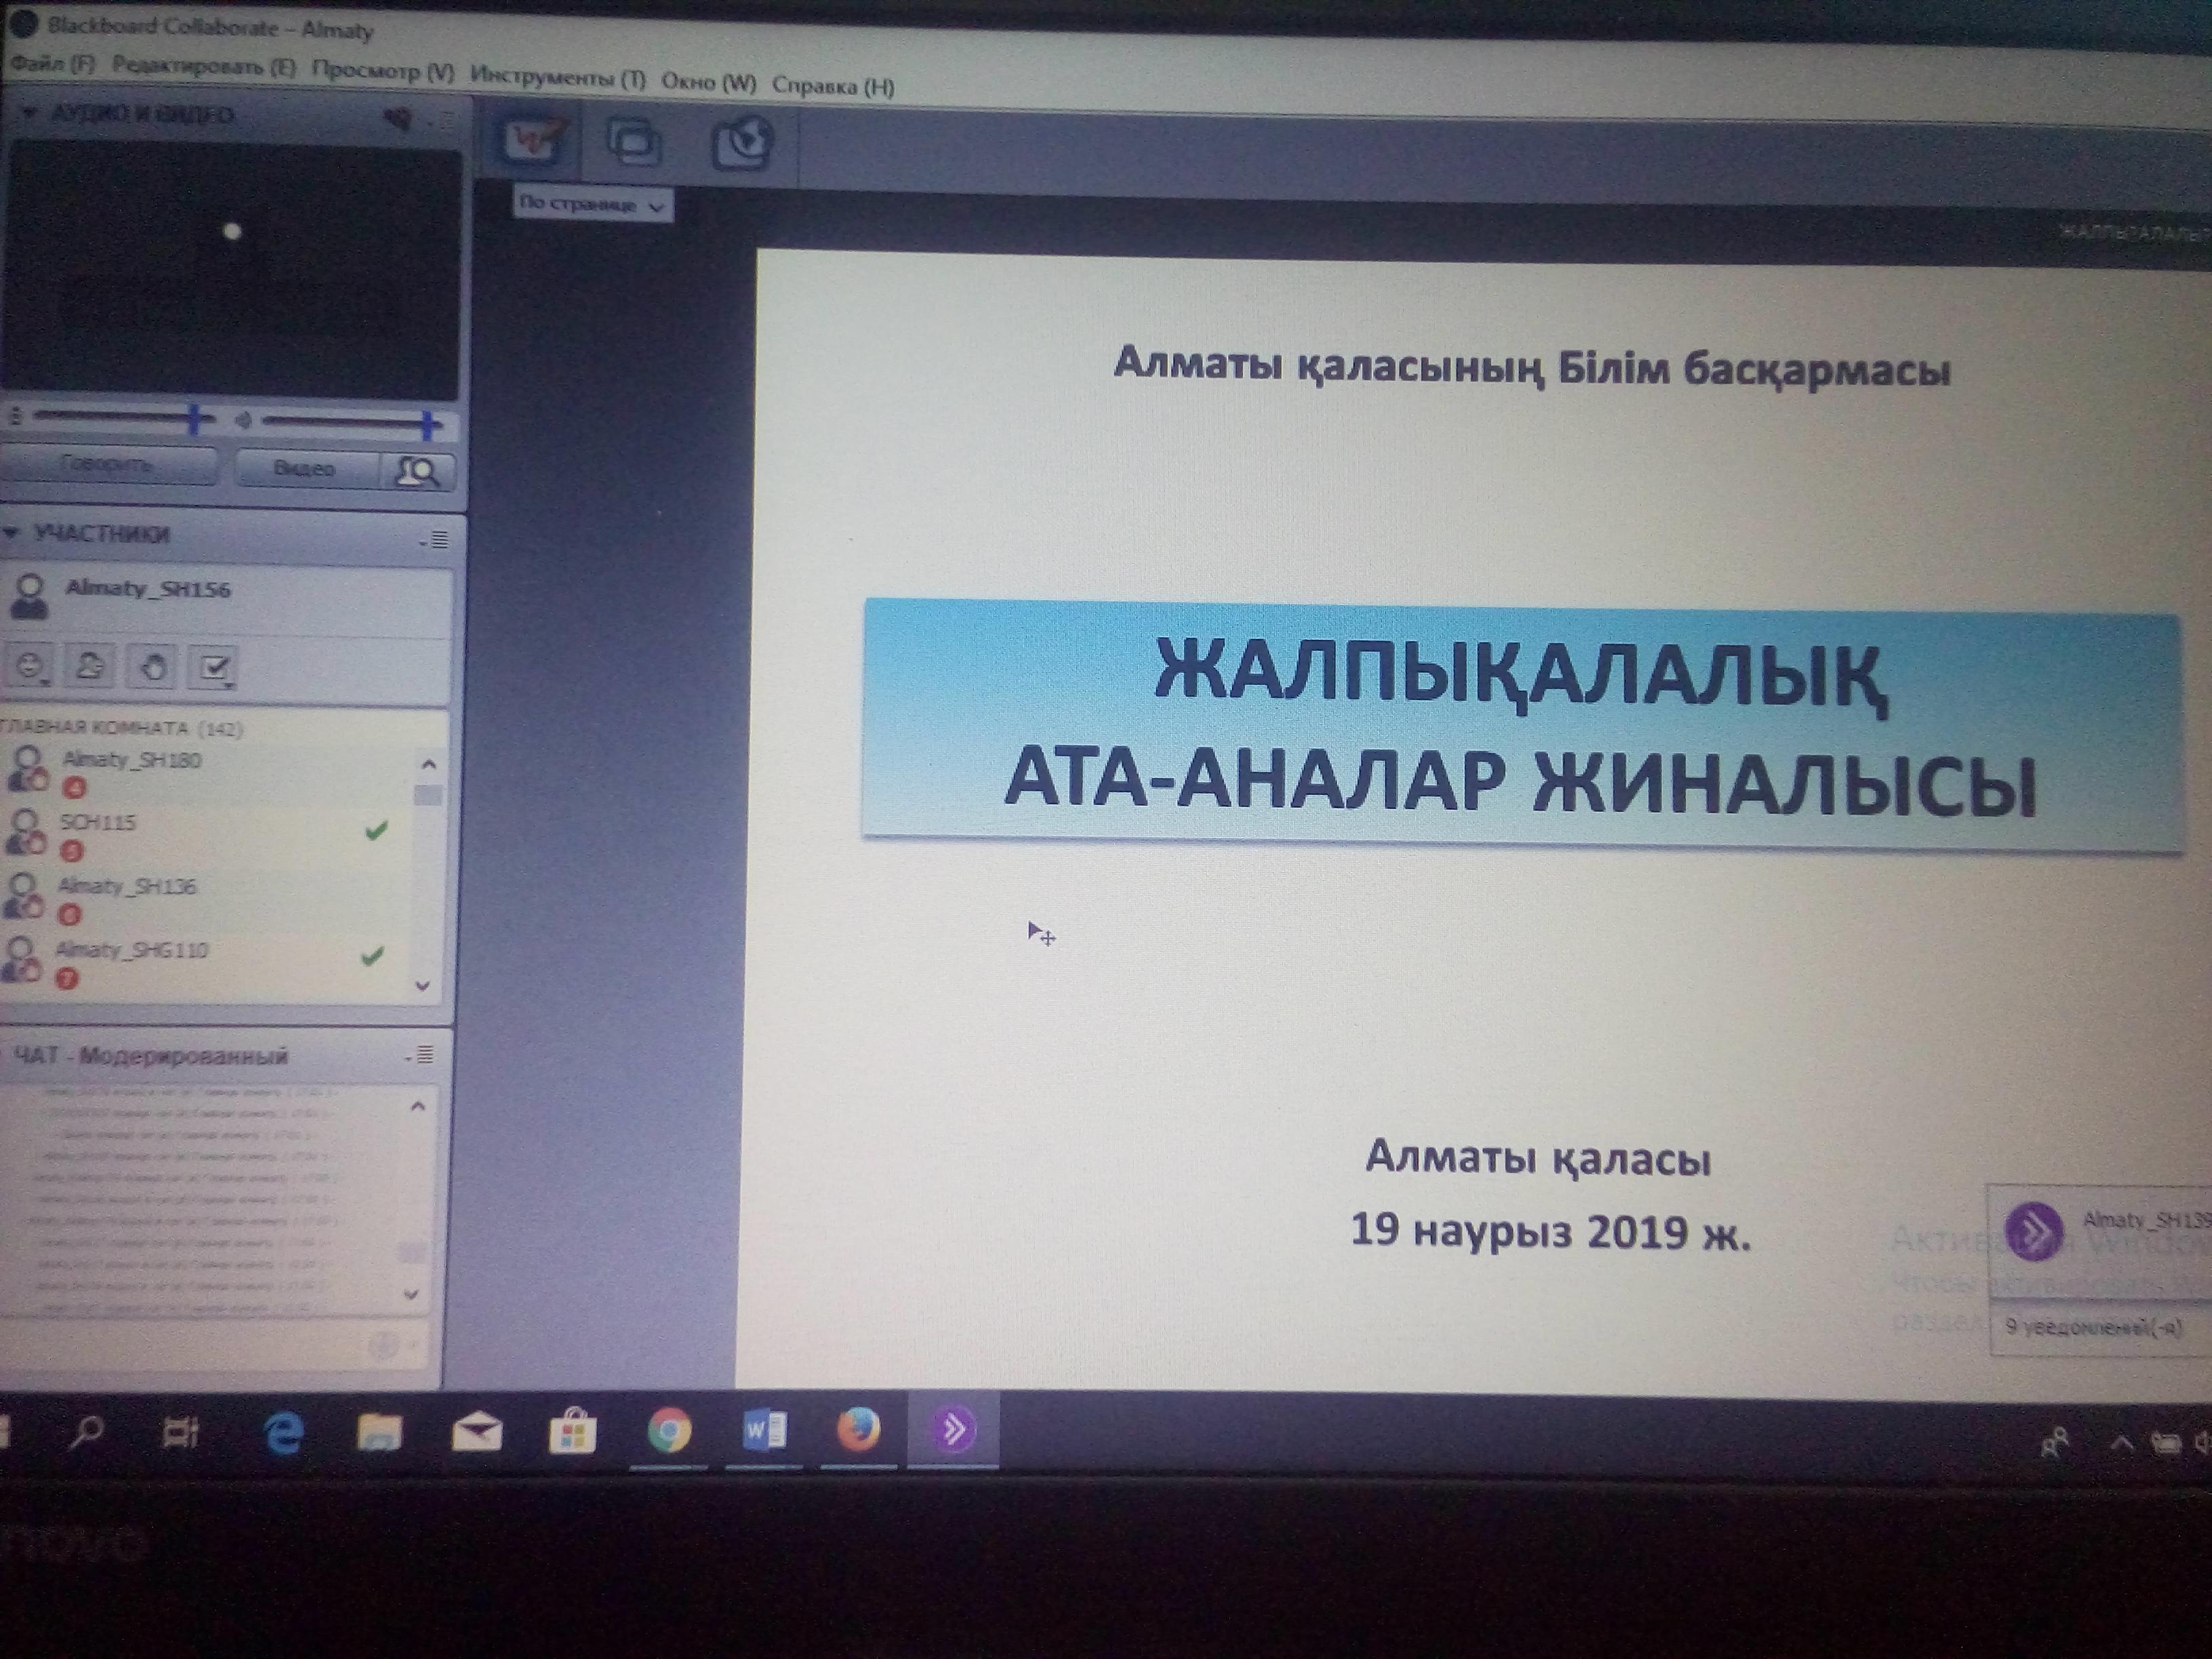Open the Инструменты menu
The width and height of the screenshot is (2212, 1659).
[557, 77]
